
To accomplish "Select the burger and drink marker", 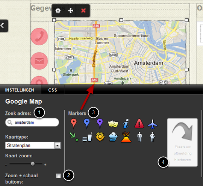I will click(x=87, y=137).
